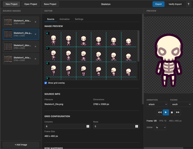
Task: Toggle Show grid overlay checkbox
Action: pyautogui.click(x=46, y=83)
